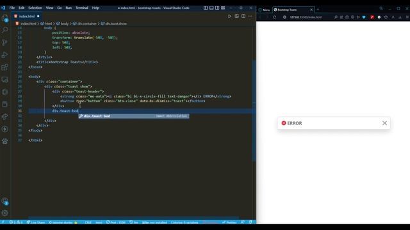
Task: Toggle secondary side bar layout icon
Action: click(217, 8)
